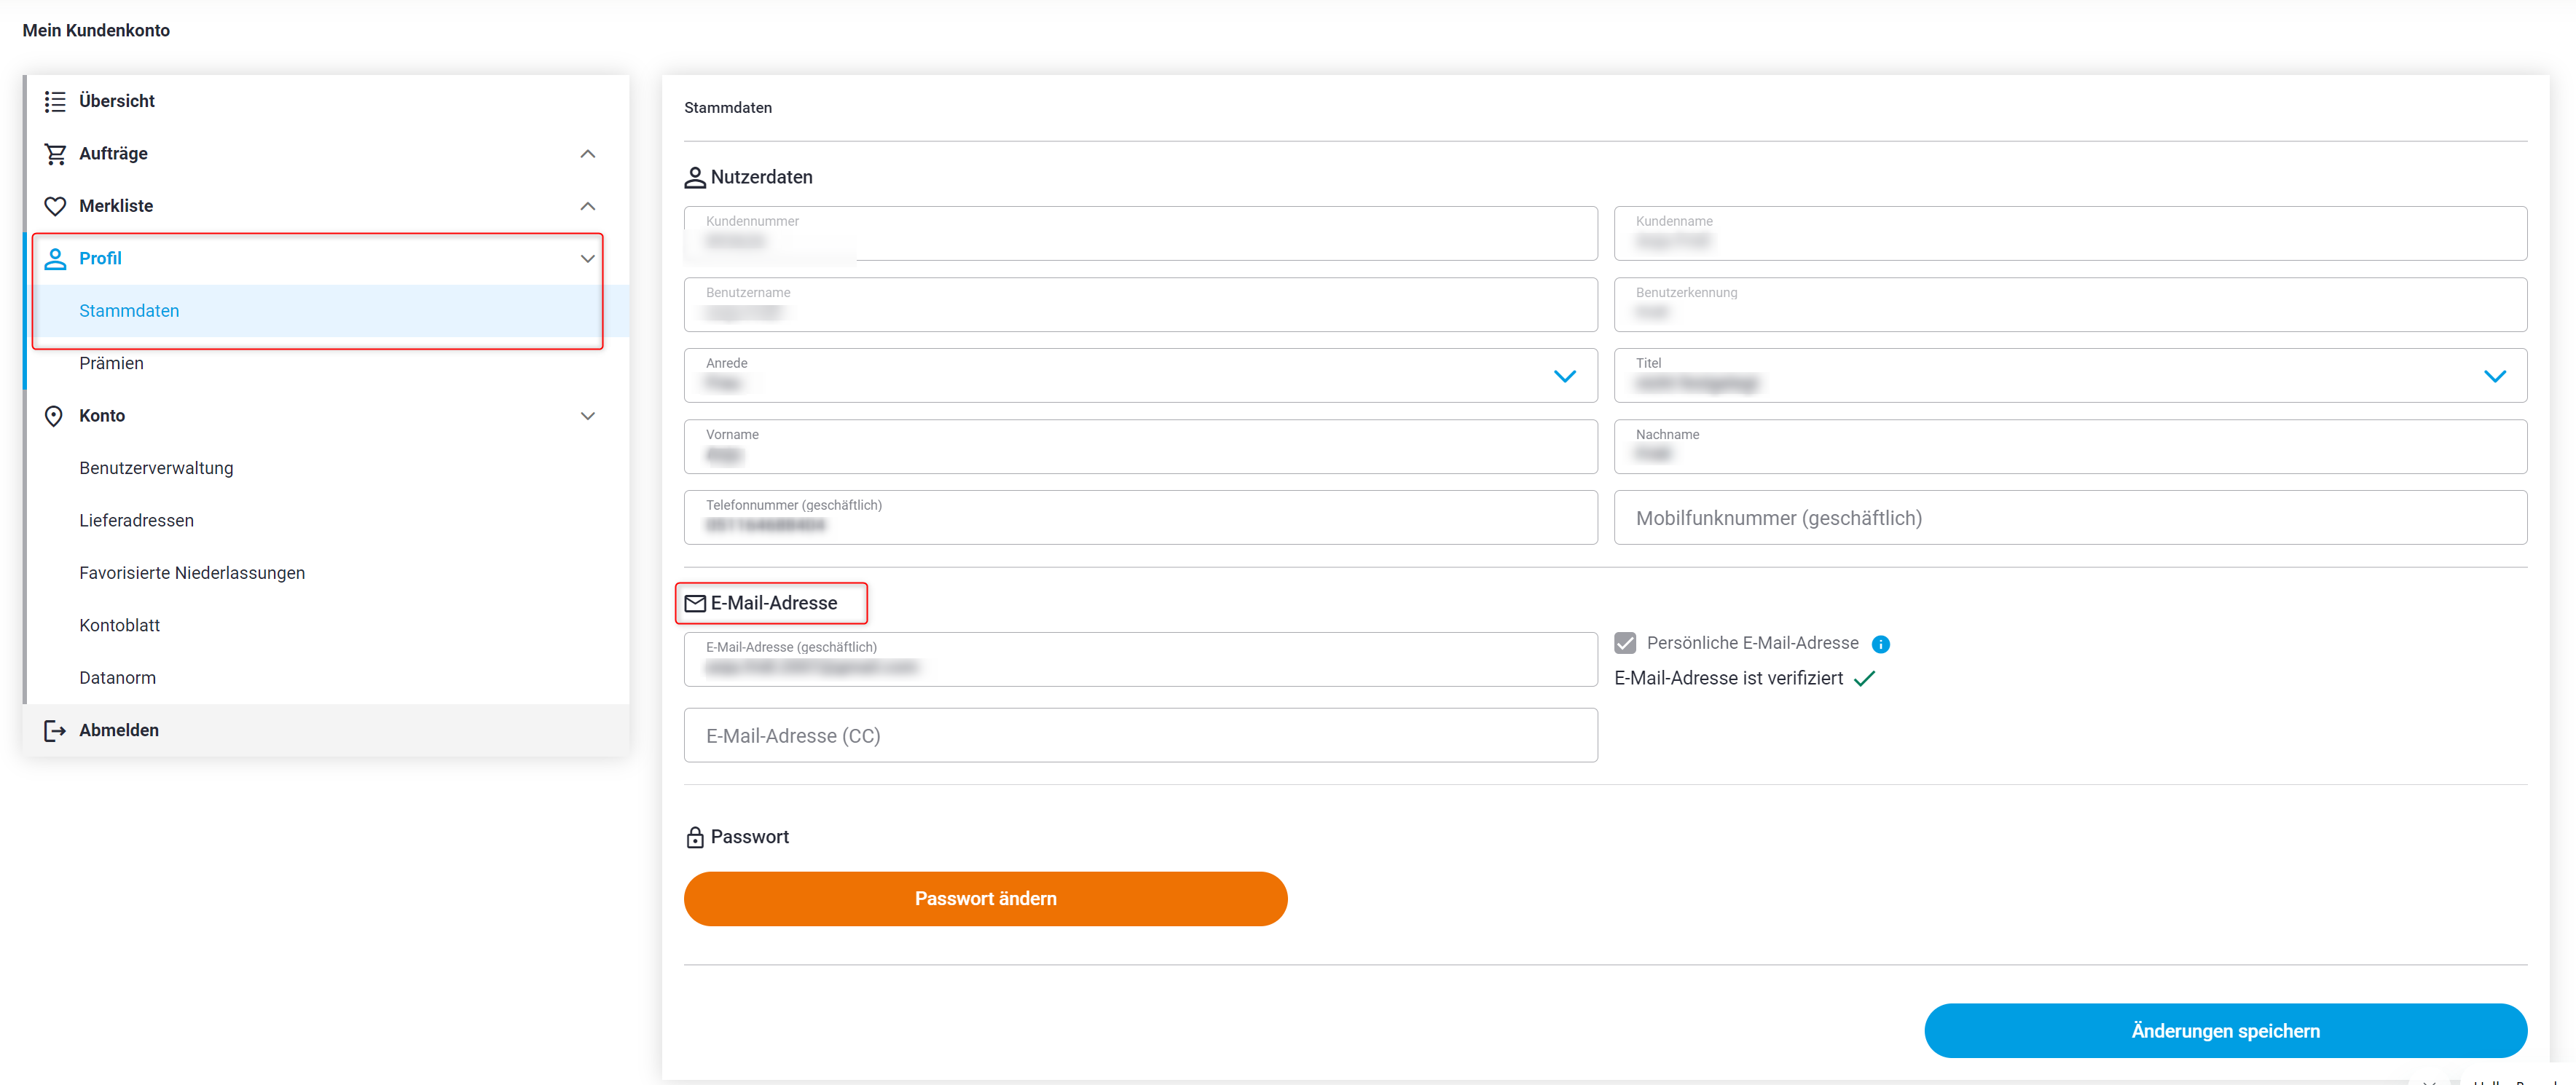The width and height of the screenshot is (2576, 1085).
Task: Click the Merkliste menu label
Action: tap(116, 206)
